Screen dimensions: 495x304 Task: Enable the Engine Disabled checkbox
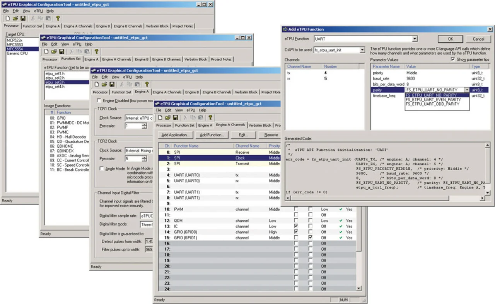[99, 100]
